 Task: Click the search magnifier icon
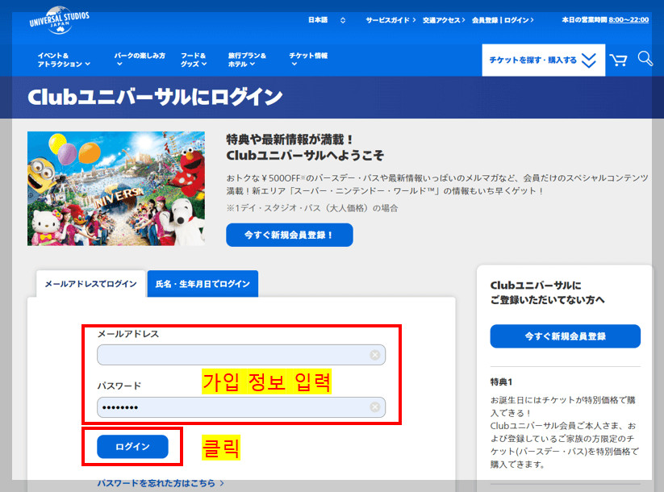point(645,59)
